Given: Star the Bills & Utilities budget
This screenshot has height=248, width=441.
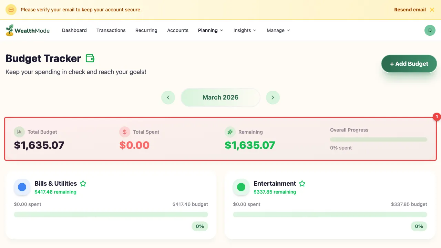Looking at the screenshot, I should [x=83, y=184].
